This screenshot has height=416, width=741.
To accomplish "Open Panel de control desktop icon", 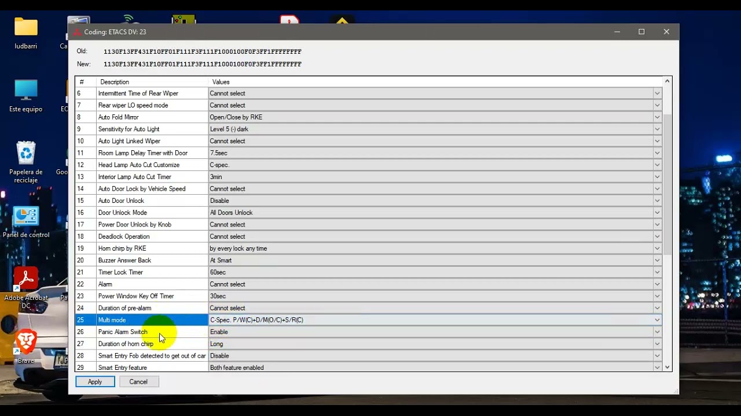I will (x=26, y=222).
